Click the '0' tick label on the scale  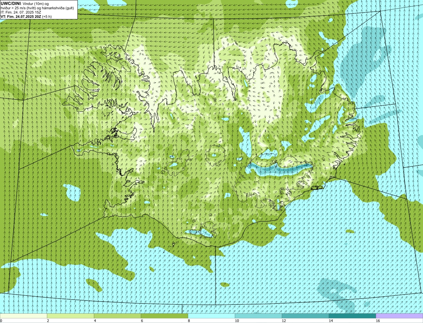coord(1,321)
